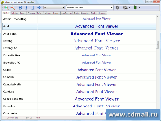Screen dimensions: 161x121
Task: Open the Finder tab
Action: coord(94,13)
